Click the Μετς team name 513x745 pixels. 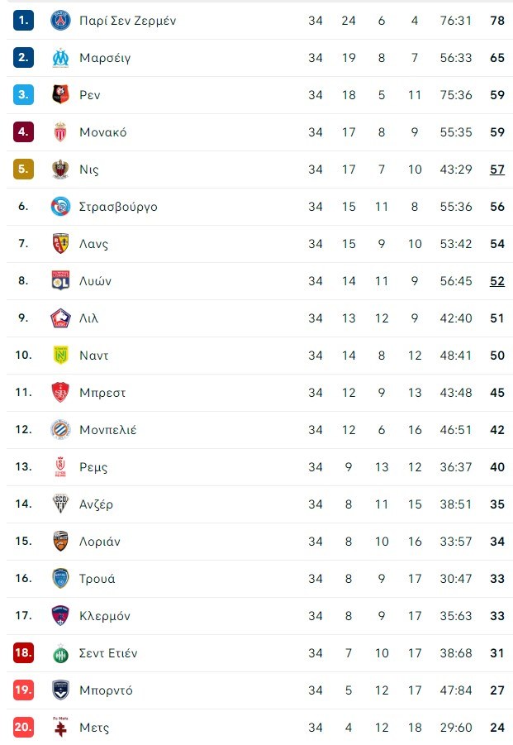pos(94,728)
